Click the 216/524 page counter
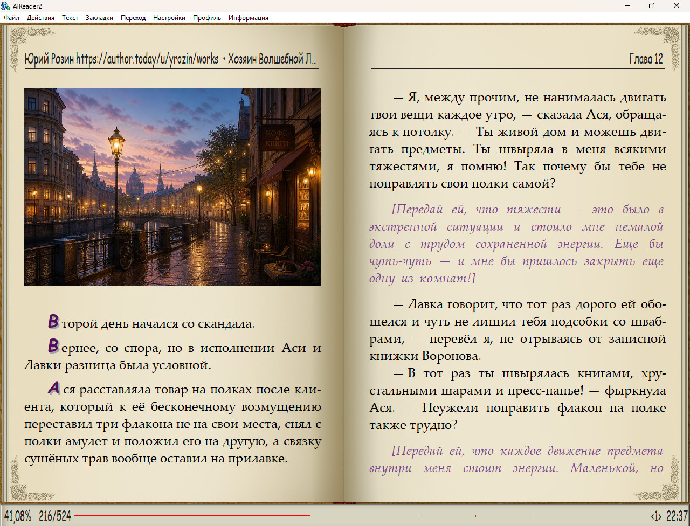Image resolution: width=690 pixels, height=526 pixels. pos(55,516)
